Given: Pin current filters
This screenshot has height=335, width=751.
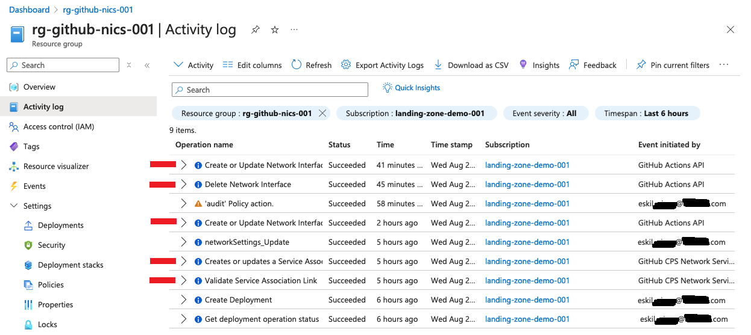Looking at the screenshot, I should pos(673,65).
